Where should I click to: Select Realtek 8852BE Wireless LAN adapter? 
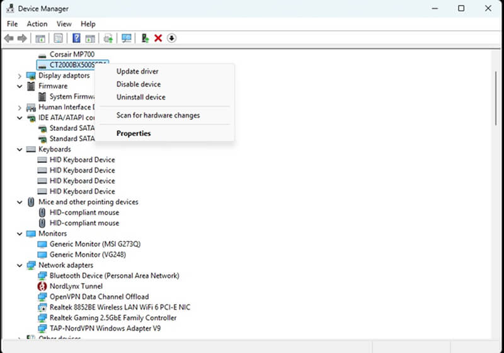(120, 308)
